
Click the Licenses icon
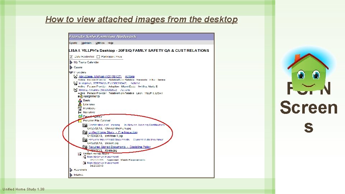click(x=80, y=104)
